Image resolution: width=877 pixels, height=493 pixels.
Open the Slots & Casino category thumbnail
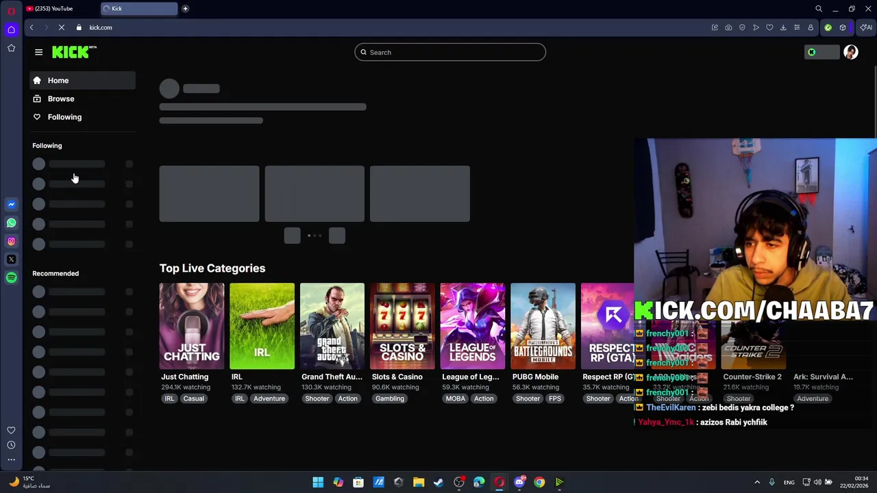402,326
